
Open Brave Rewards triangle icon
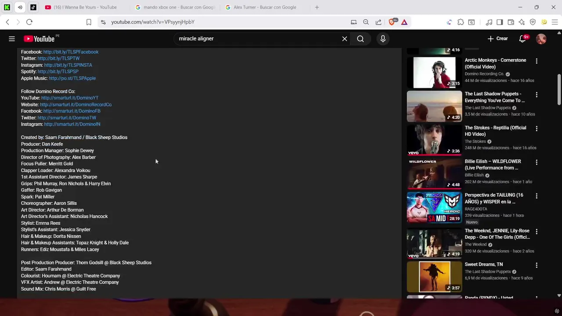404,22
